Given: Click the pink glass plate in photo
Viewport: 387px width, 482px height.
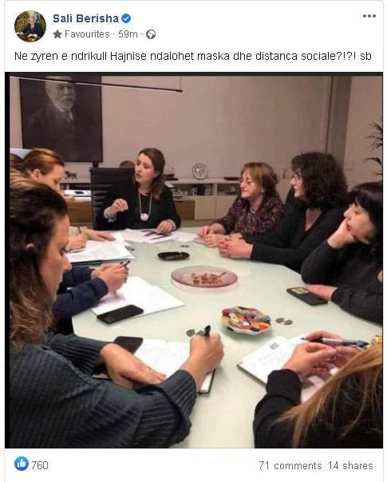Looking at the screenshot, I should (x=204, y=277).
